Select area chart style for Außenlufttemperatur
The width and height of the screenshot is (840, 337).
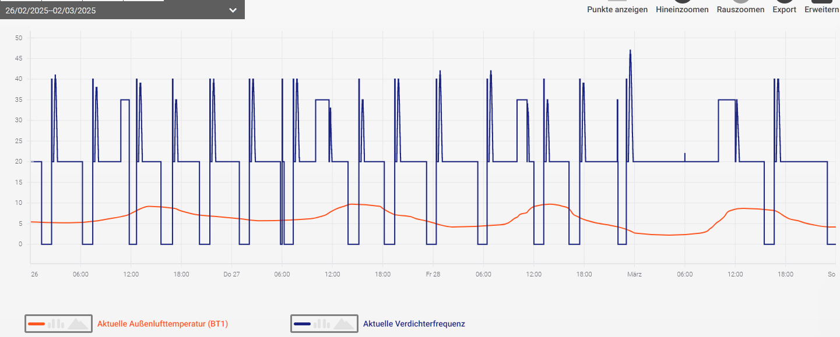click(x=78, y=324)
